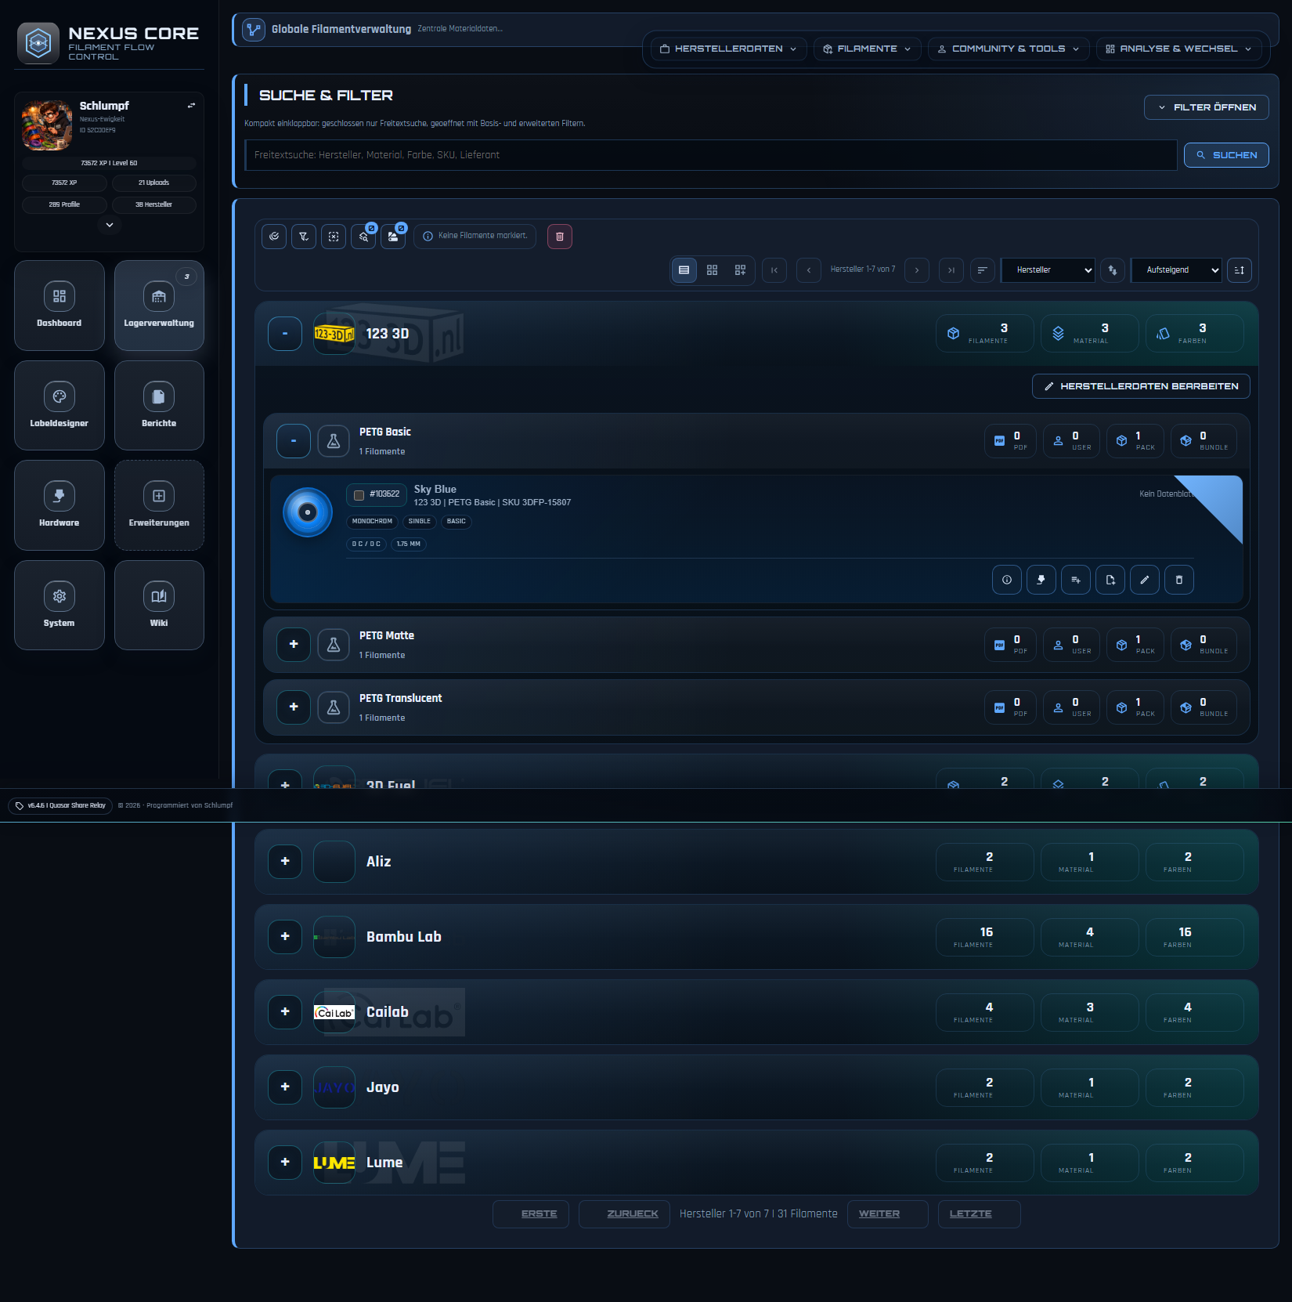Click the red trash icon in toolbar
1292x1302 pixels.
559,237
